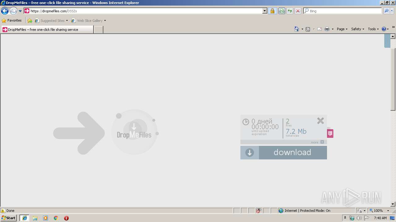Open the Windows Start menu

pos(9,218)
